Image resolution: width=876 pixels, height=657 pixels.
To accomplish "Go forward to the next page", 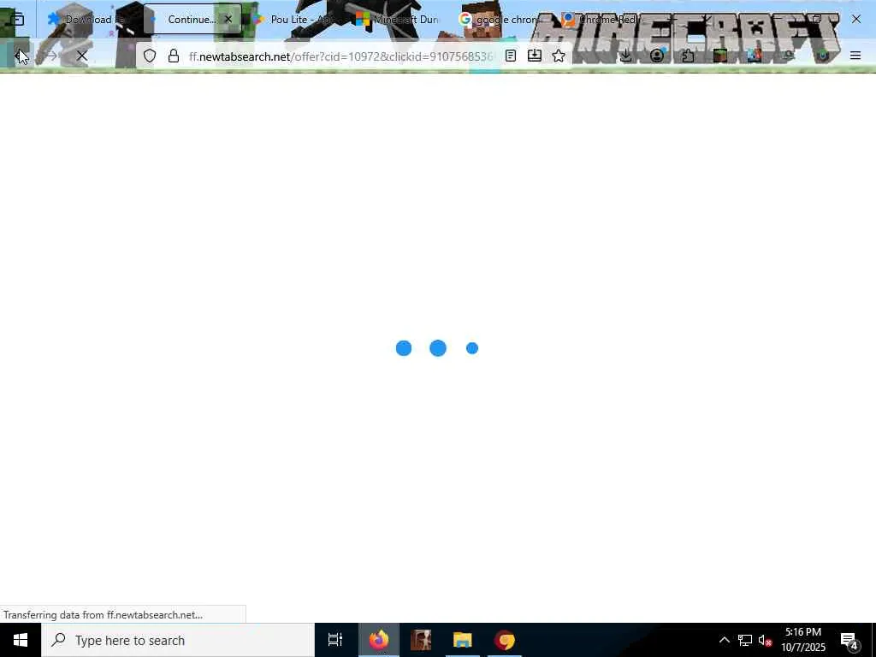I will [x=50, y=56].
